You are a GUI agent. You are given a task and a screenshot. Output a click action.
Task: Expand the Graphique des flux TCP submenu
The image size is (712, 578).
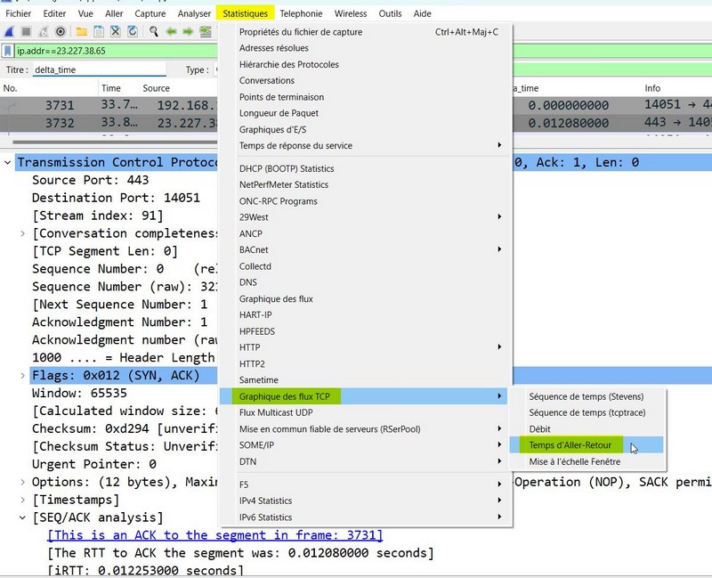pyautogui.click(x=285, y=395)
